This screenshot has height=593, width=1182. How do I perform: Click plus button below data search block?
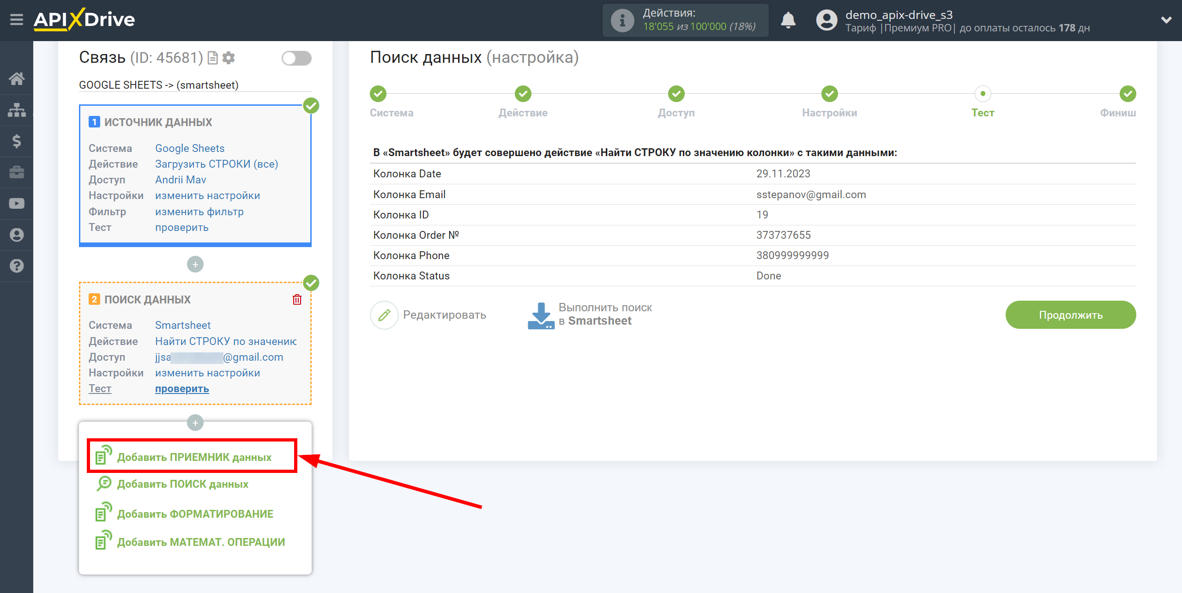coord(195,423)
